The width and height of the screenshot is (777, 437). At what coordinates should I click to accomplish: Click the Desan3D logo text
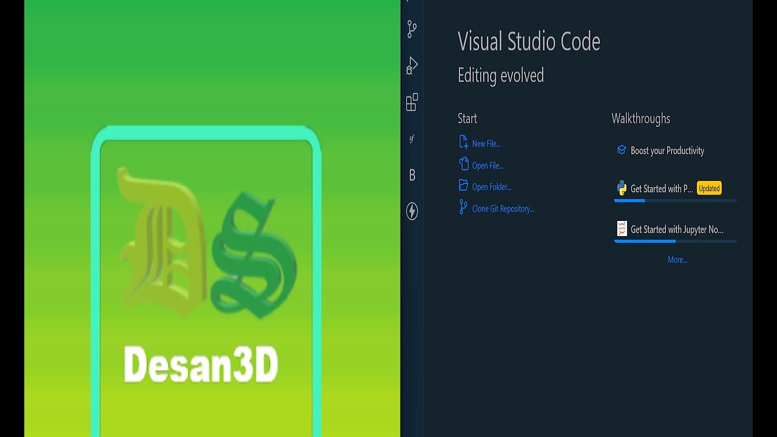[201, 364]
